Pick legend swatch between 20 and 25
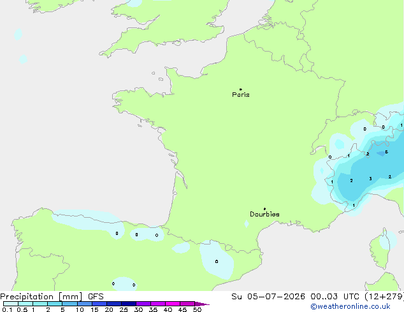404x312 pixels. tap(114, 304)
